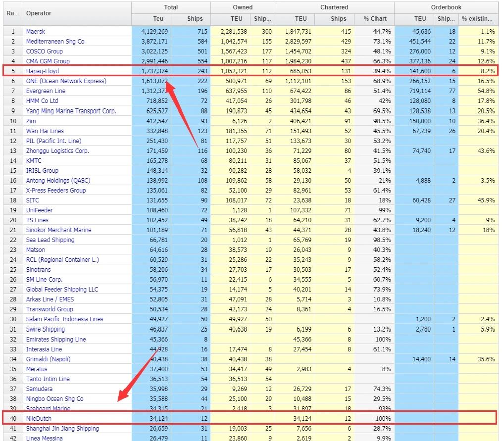Viewport: 502px width, 441px height.
Task: Open the SITC operator link
Action: tap(32, 200)
